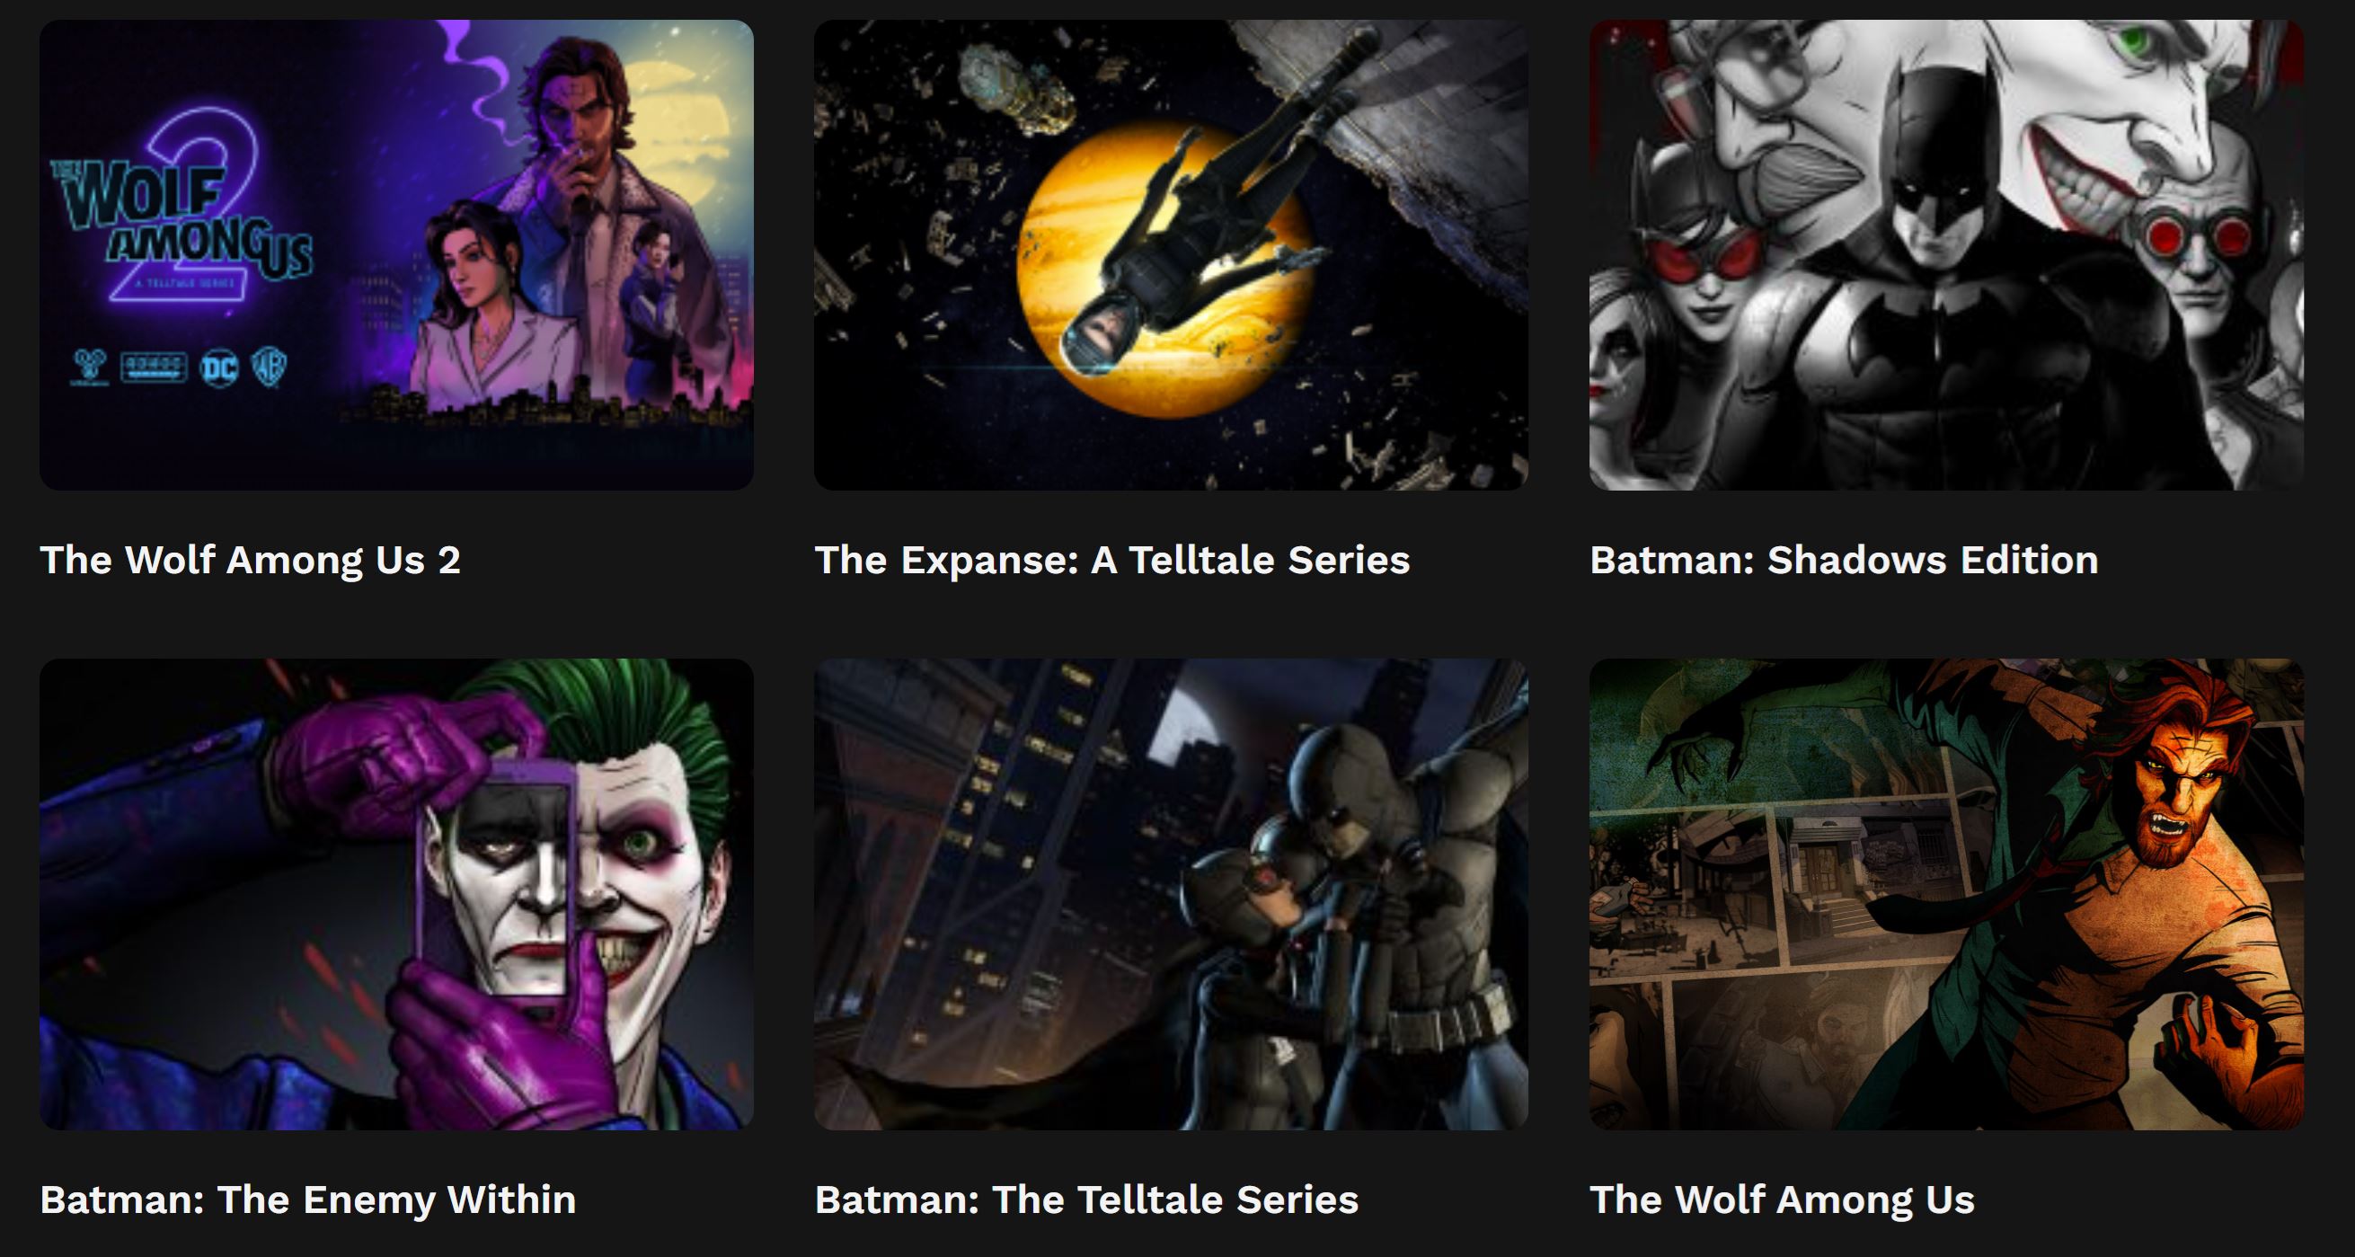
Task: Click the Warner Bros shield logo
Action: tap(270, 367)
